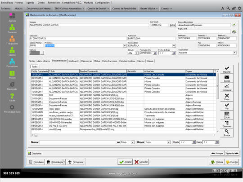The height and width of the screenshot is (182, 243).
Task: Click the Buscar magnifier side button
Action: (227, 133)
